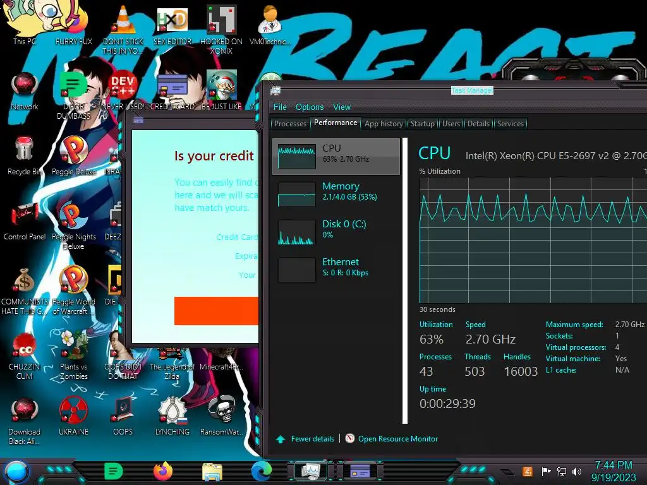Launch Microsoft Edge from the taskbar
The width and height of the screenshot is (647, 485).
tap(262, 471)
